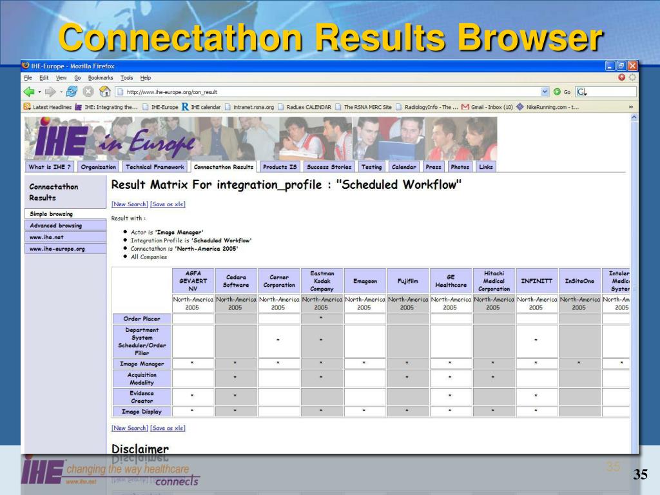Switch to the Press tab
This screenshot has height=495, width=660.
click(x=434, y=167)
